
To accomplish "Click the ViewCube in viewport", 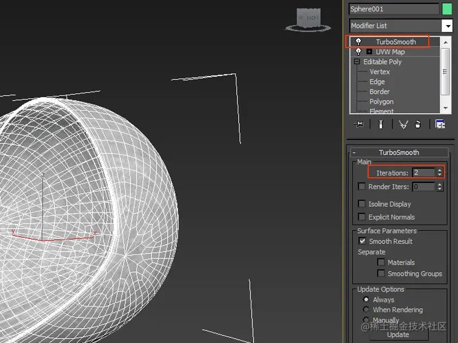I will click(x=309, y=19).
